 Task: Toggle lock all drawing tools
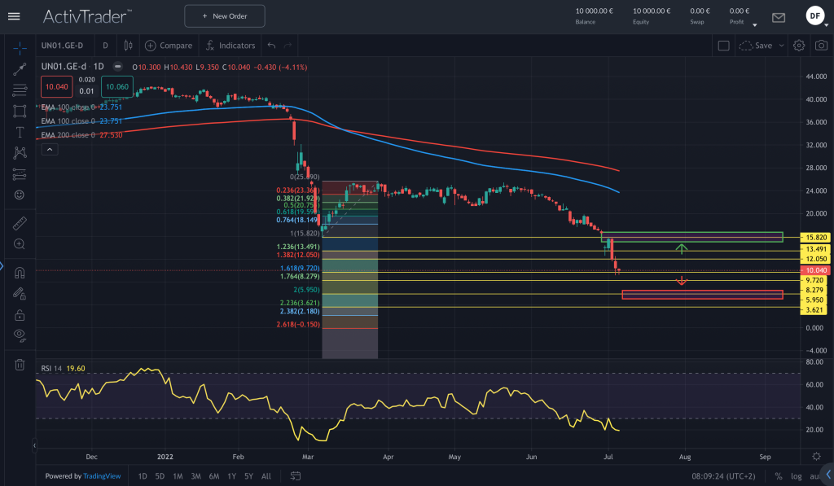pyautogui.click(x=20, y=314)
